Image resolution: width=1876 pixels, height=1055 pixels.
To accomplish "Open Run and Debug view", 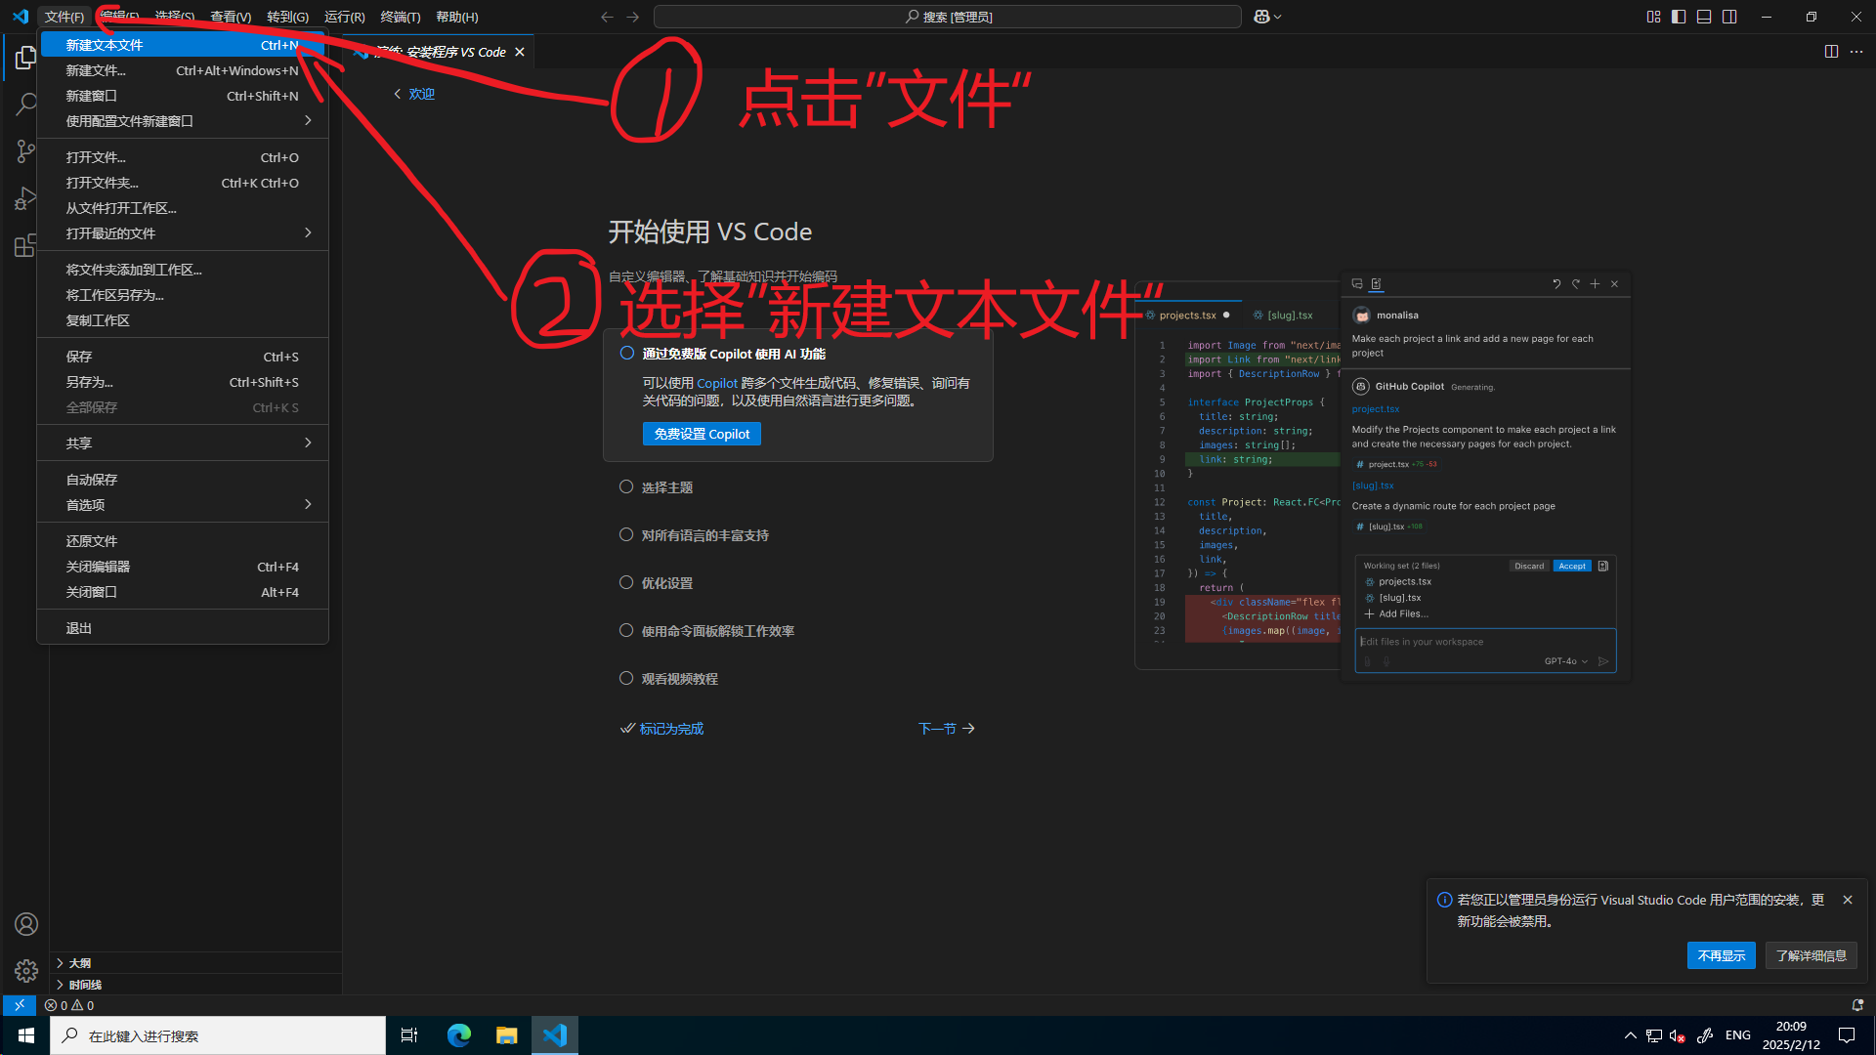I will click(25, 198).
